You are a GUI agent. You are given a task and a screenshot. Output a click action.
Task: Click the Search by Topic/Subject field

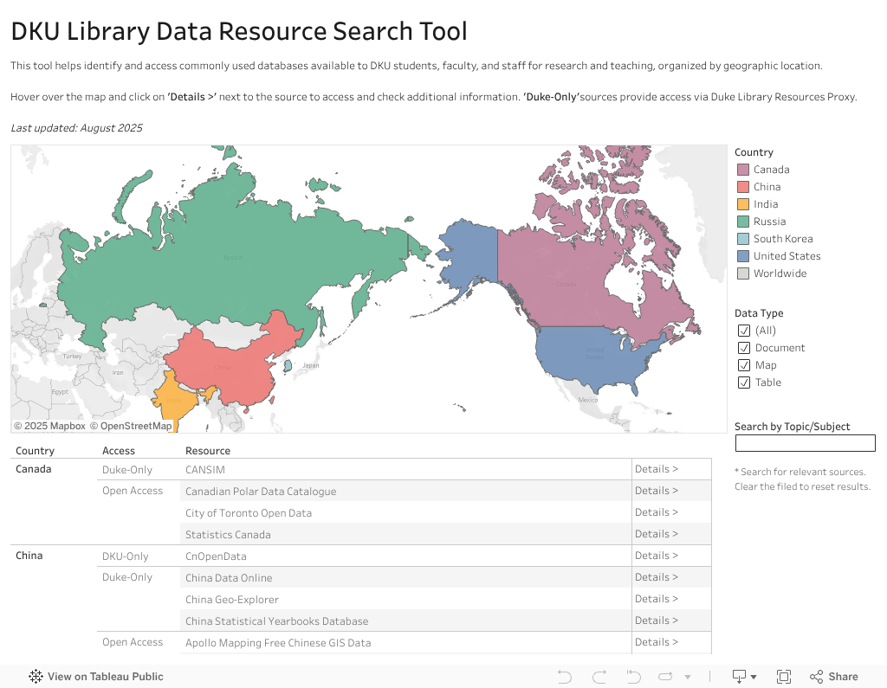point(805,443)
